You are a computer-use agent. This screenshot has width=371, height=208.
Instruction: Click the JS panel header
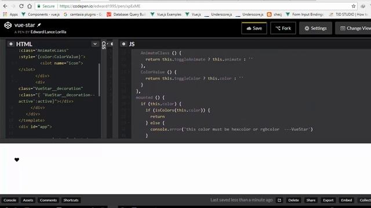pos(132,44)
